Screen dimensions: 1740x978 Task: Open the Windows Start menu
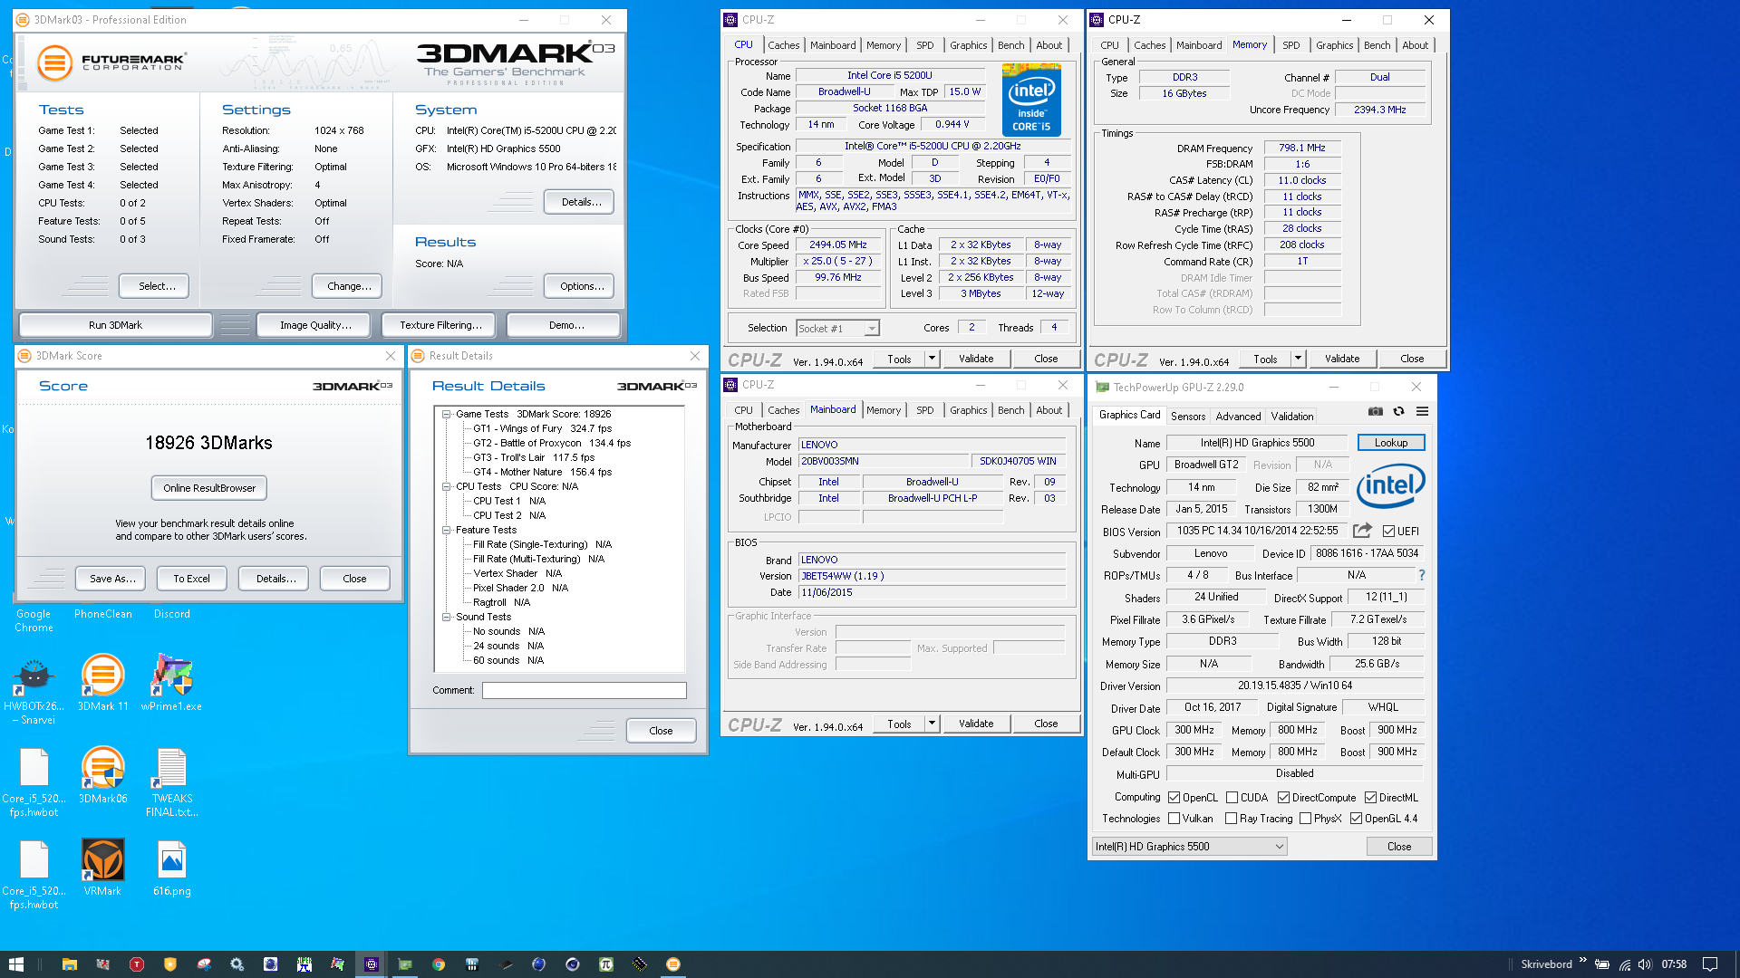point(16,964)
